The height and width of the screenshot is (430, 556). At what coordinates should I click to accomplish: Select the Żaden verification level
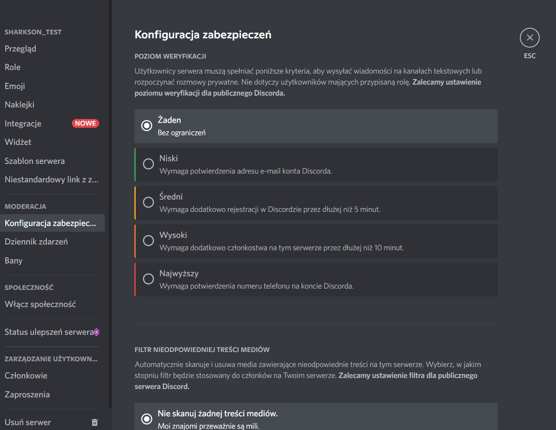(x=147, y=126)
